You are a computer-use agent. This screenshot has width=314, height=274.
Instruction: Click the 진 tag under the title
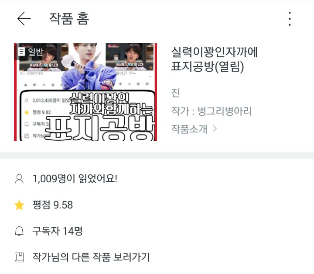point(175,93)
